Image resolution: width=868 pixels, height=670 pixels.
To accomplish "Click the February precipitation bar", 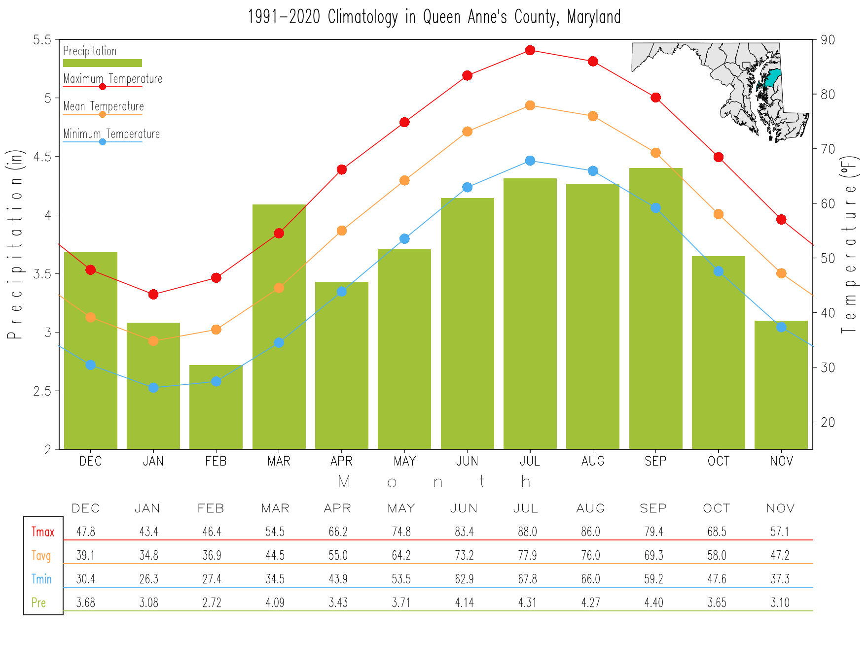I will point(216,407).
